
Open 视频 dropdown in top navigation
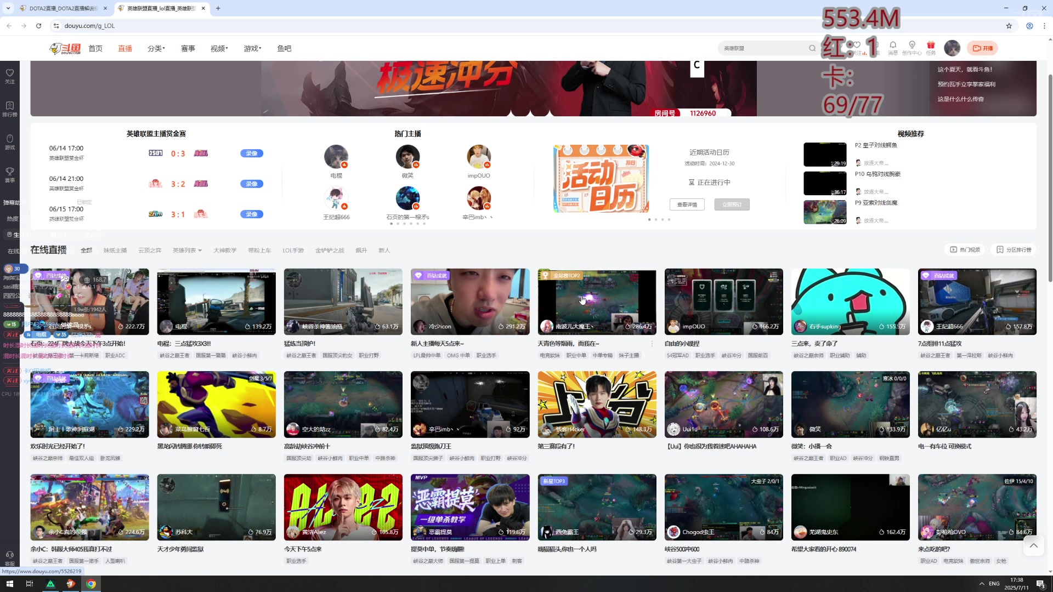[219, 48]
